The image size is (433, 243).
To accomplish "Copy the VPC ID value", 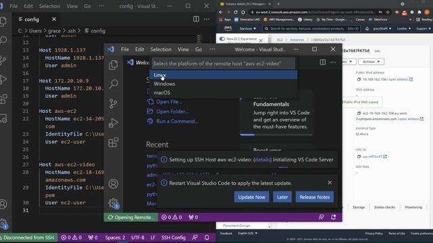I will (x=359, y=157).
